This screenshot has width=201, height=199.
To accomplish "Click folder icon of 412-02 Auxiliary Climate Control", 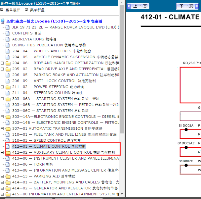I will [x=8, y=153].
